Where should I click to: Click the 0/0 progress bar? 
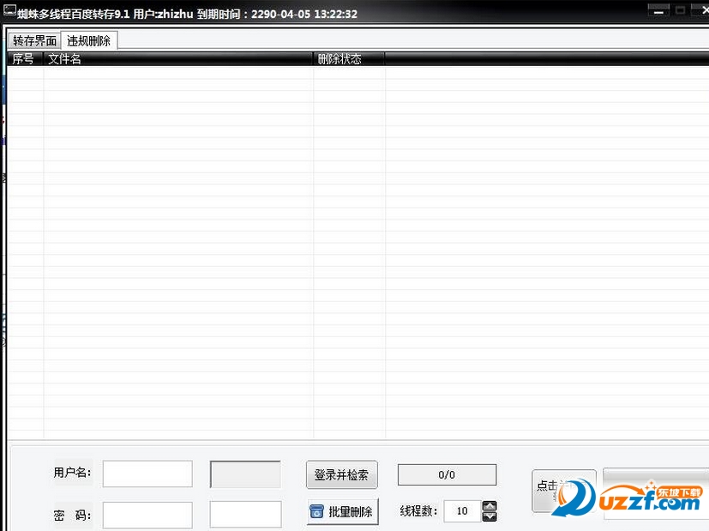click(447, 474)
